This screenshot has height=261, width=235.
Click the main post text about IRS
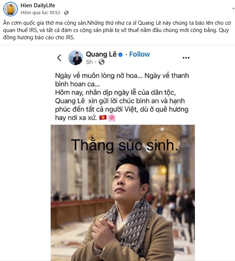(117, 30)
